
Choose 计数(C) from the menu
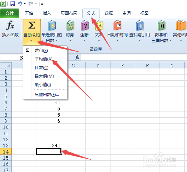point(45,68)
